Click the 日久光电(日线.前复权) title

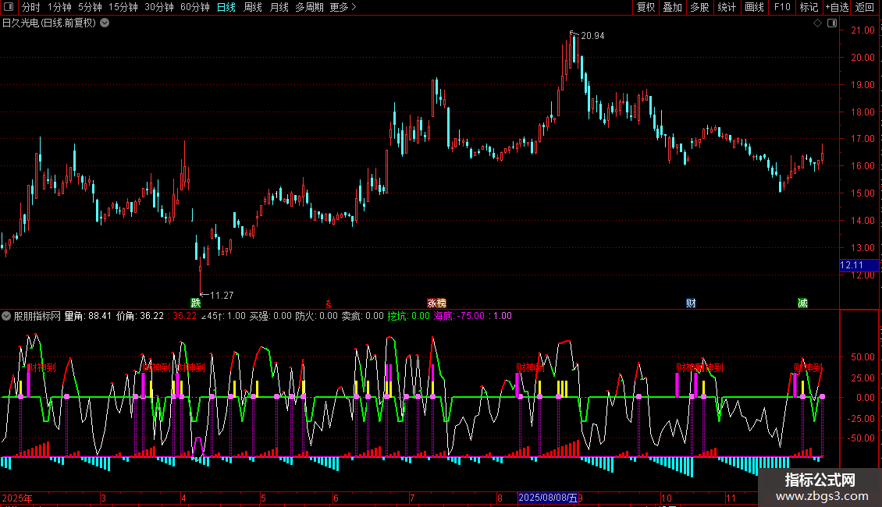coord(49,23)
